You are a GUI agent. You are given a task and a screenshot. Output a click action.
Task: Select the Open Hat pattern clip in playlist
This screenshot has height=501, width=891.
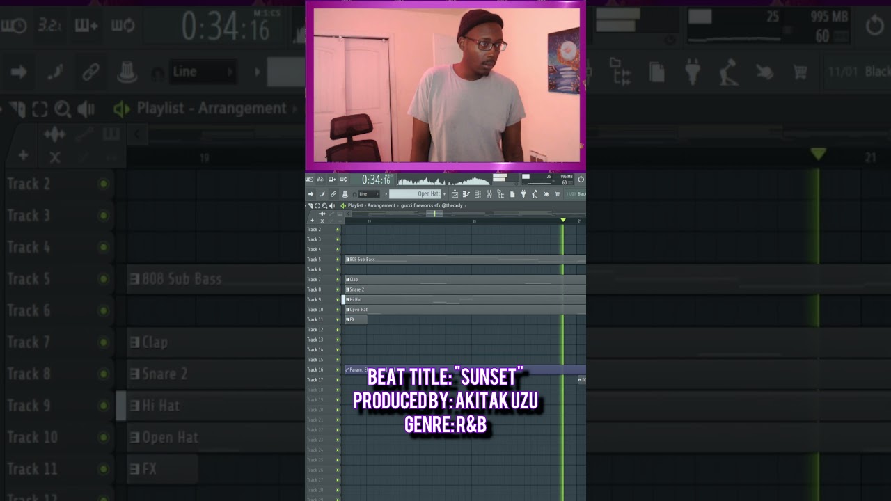[x=465, y=310]
